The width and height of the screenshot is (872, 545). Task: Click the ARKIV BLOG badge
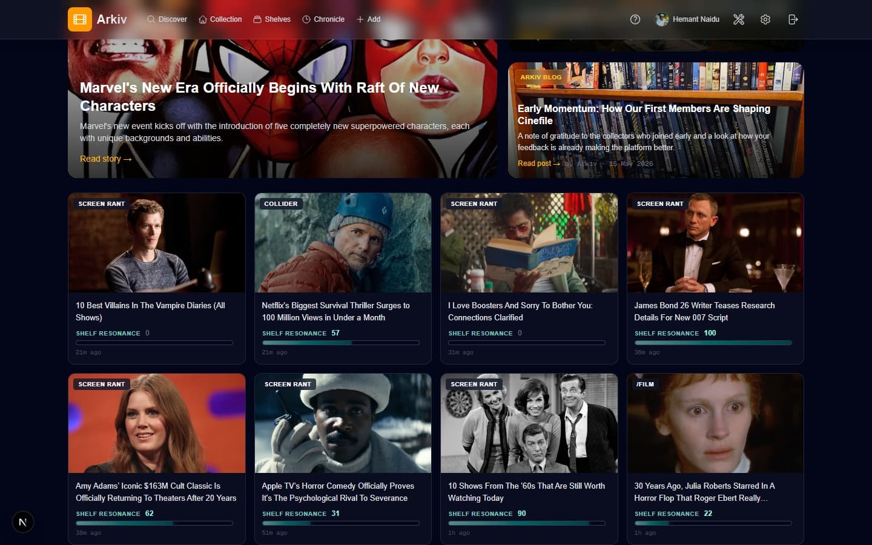coord(541,78)
